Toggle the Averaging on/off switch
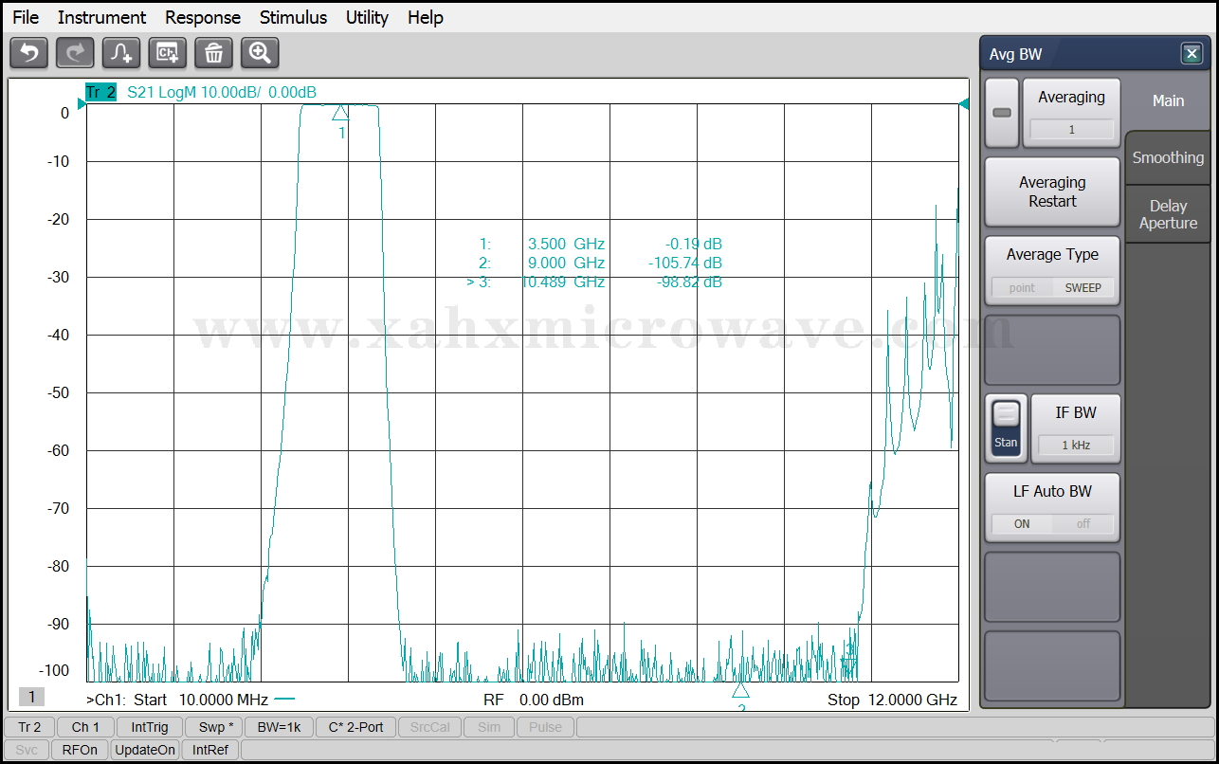The width and height of the screenshot is (1219, 764). click(x=1002, y=113)
